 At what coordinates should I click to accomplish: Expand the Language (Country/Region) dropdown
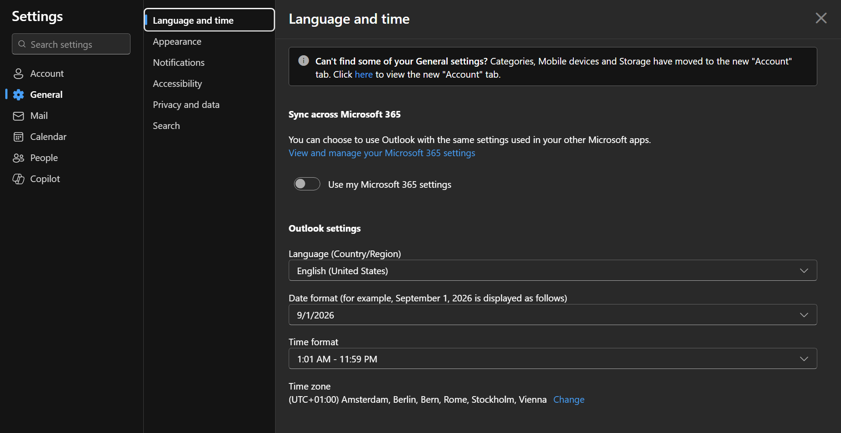552,271
